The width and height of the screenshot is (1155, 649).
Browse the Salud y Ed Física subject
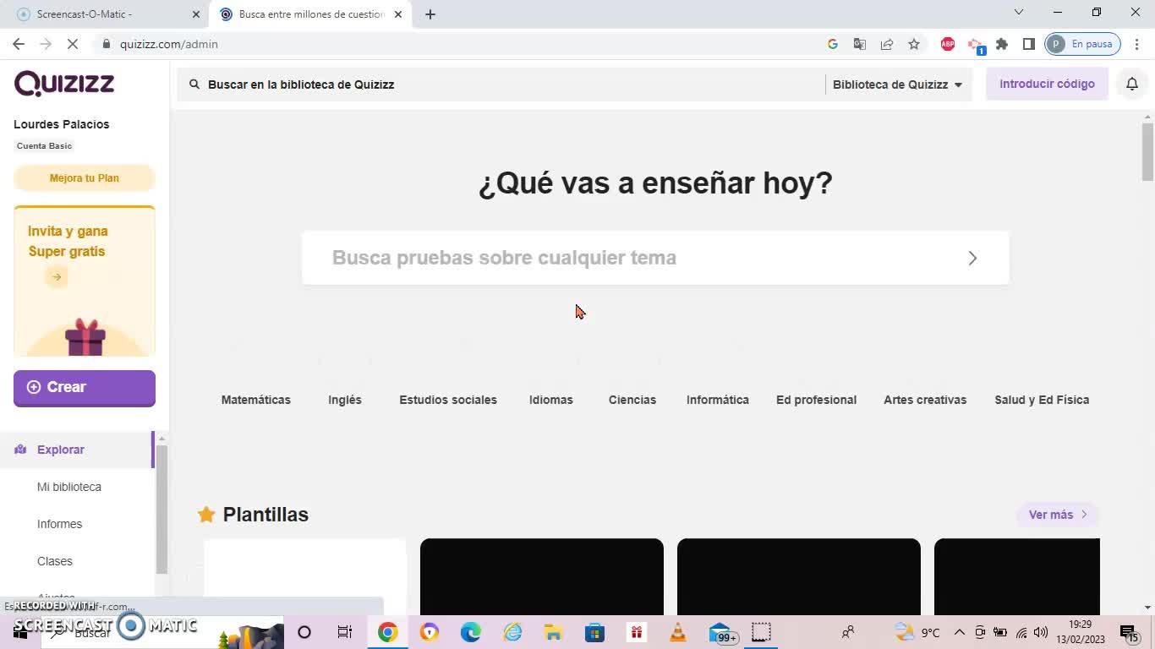click(1042, 400)
